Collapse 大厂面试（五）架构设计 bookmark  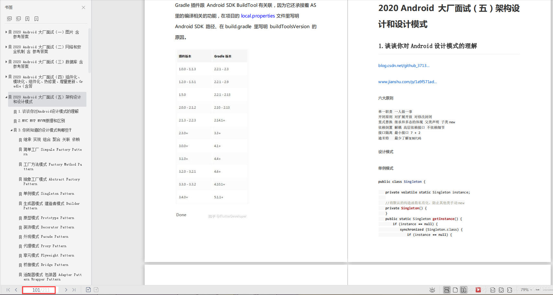[6, 97]
